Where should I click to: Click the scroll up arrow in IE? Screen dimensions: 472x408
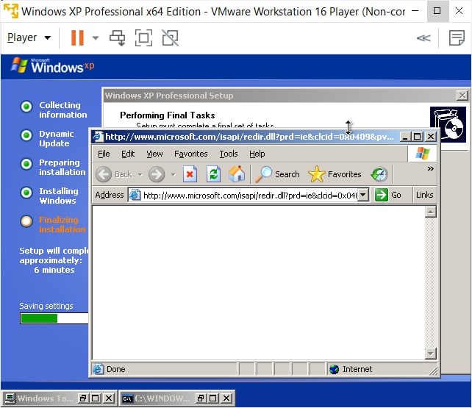click(430, 212)
